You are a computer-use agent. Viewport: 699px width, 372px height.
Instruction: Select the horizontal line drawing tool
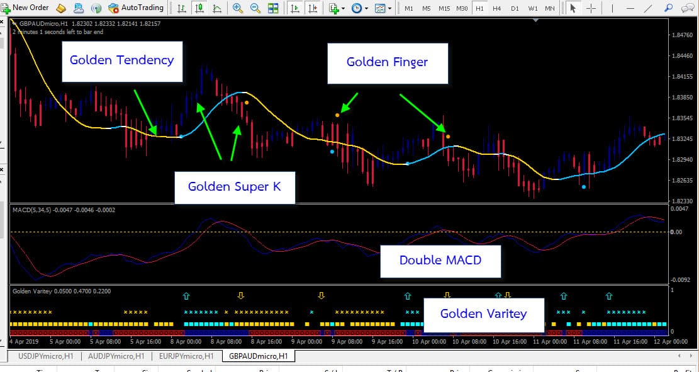[630, 8]
